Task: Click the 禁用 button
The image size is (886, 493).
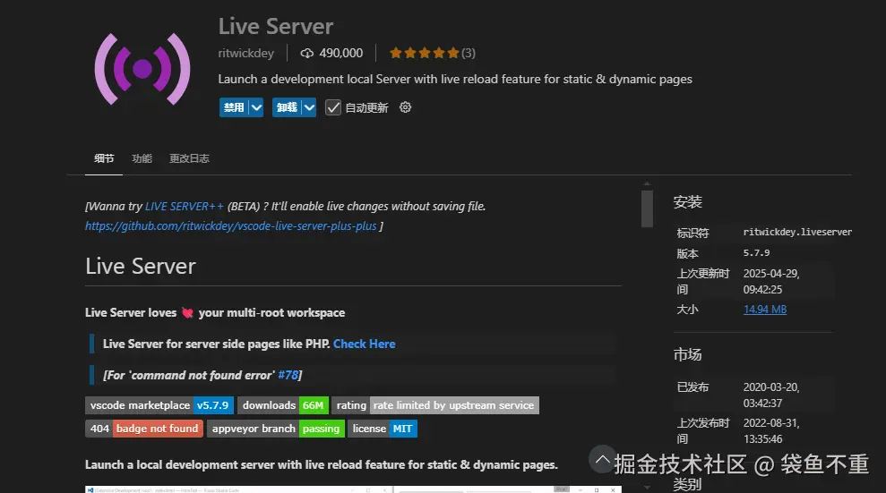Action: click(x=234, y=107)
